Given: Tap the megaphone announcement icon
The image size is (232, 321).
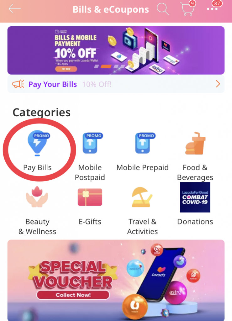Looking at the screenshot, I should [18, 84].
